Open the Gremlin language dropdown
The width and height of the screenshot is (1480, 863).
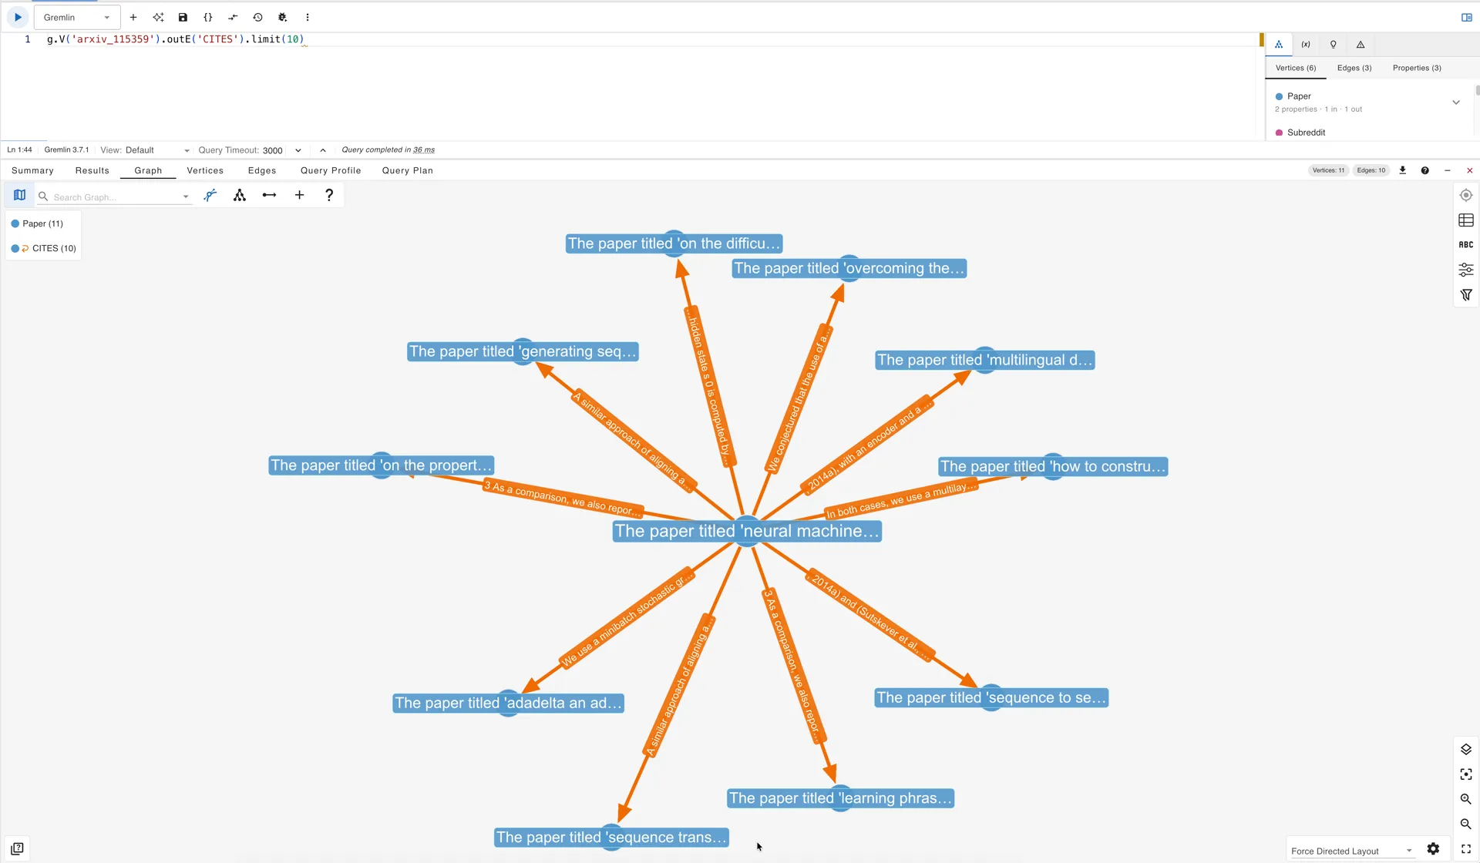(77, 17)
